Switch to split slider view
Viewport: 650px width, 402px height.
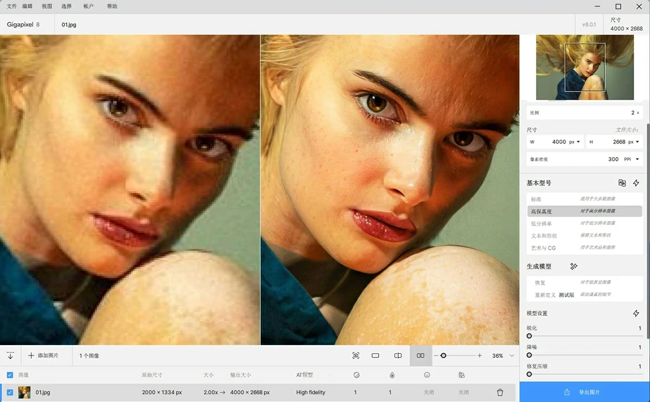click(x=398, y=355)
